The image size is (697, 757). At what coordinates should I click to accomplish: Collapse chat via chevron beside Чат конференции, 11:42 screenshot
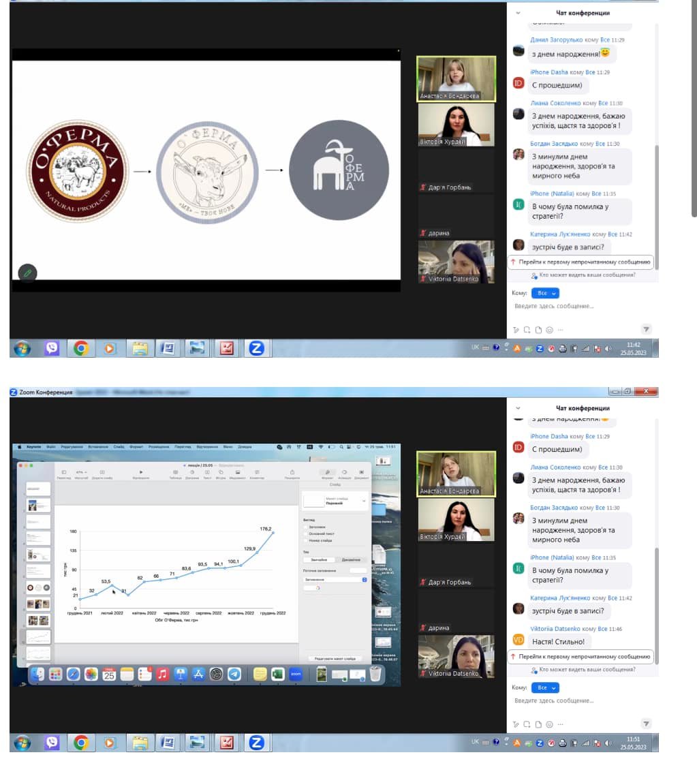point(518,13)
